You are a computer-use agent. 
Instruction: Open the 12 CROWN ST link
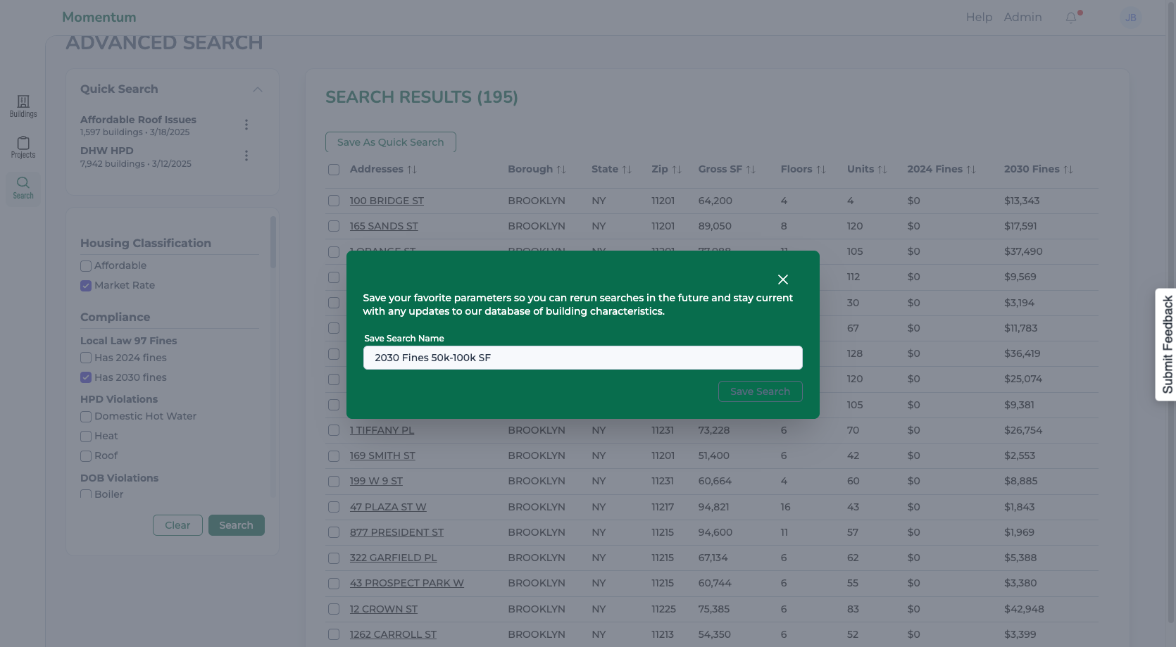(x=384, y=609)
